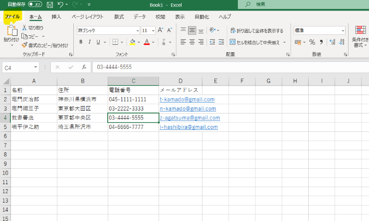Click the Save icon in the title bar
Screen dimensions: 369x221
49,4
